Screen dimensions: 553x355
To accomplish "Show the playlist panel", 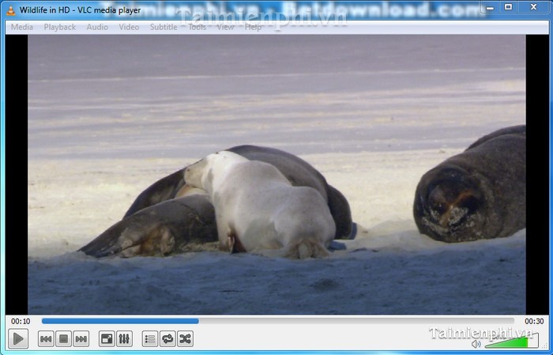I will (150, 339).
